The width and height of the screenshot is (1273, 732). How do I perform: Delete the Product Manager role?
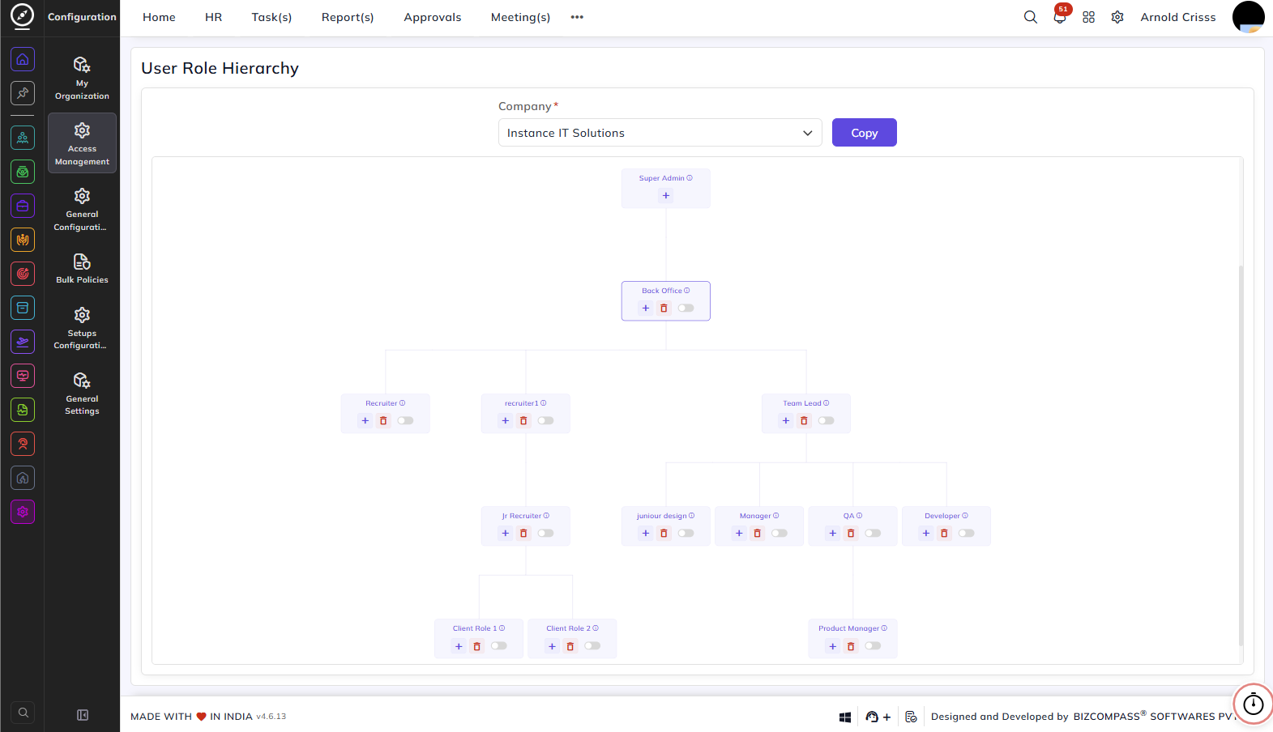(851, 646)
